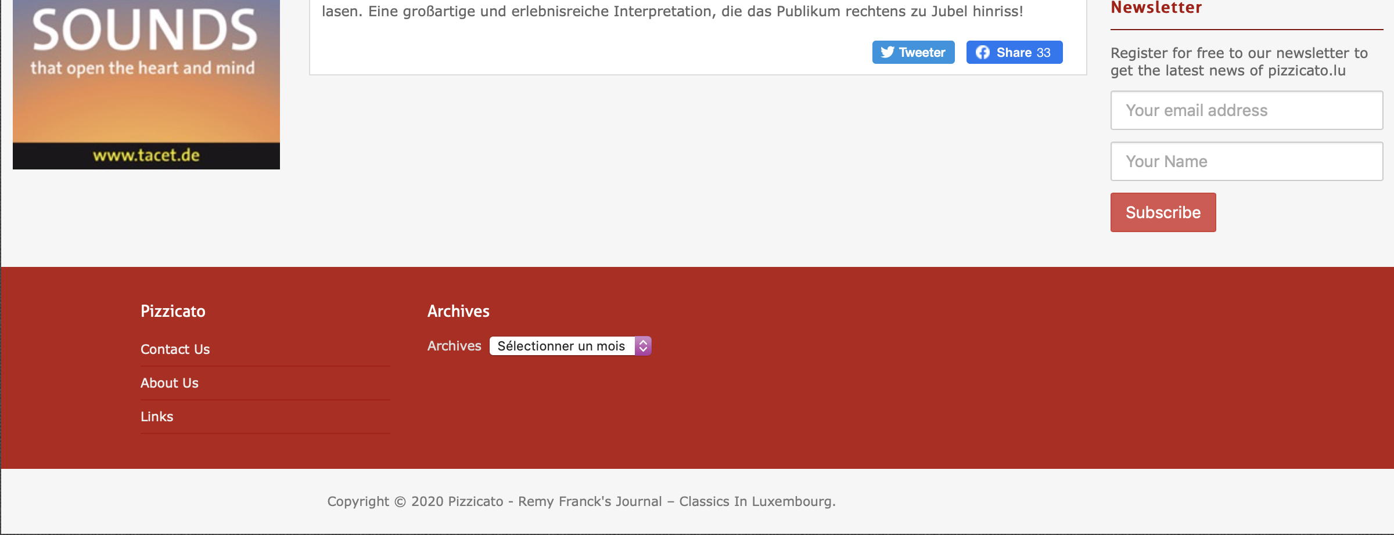Click the Facebook logo icon
Screen dimensions: 1394x535
(x=982, y=52)
